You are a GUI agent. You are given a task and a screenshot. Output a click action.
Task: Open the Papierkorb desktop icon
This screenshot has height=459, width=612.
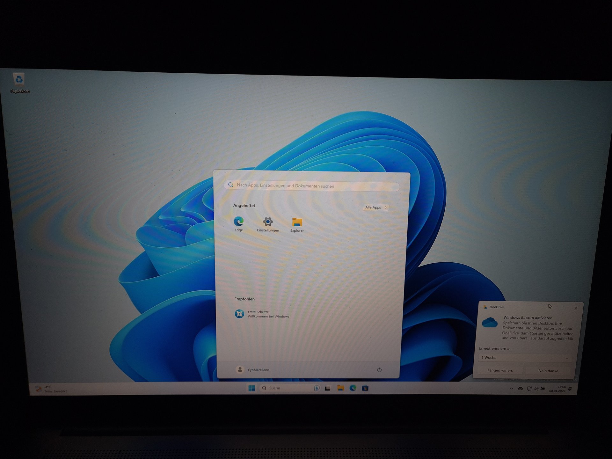point(19,80)
